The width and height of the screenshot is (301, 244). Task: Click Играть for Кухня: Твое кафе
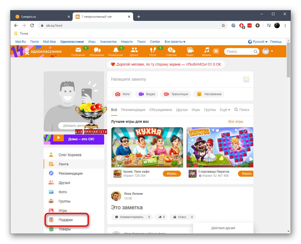pos(172,174)
